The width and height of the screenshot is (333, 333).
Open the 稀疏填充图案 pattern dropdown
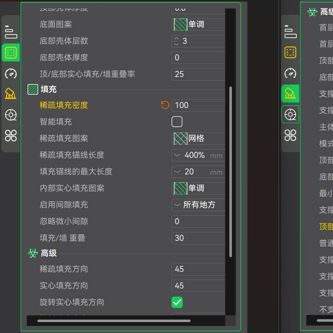tap(198, 138)
